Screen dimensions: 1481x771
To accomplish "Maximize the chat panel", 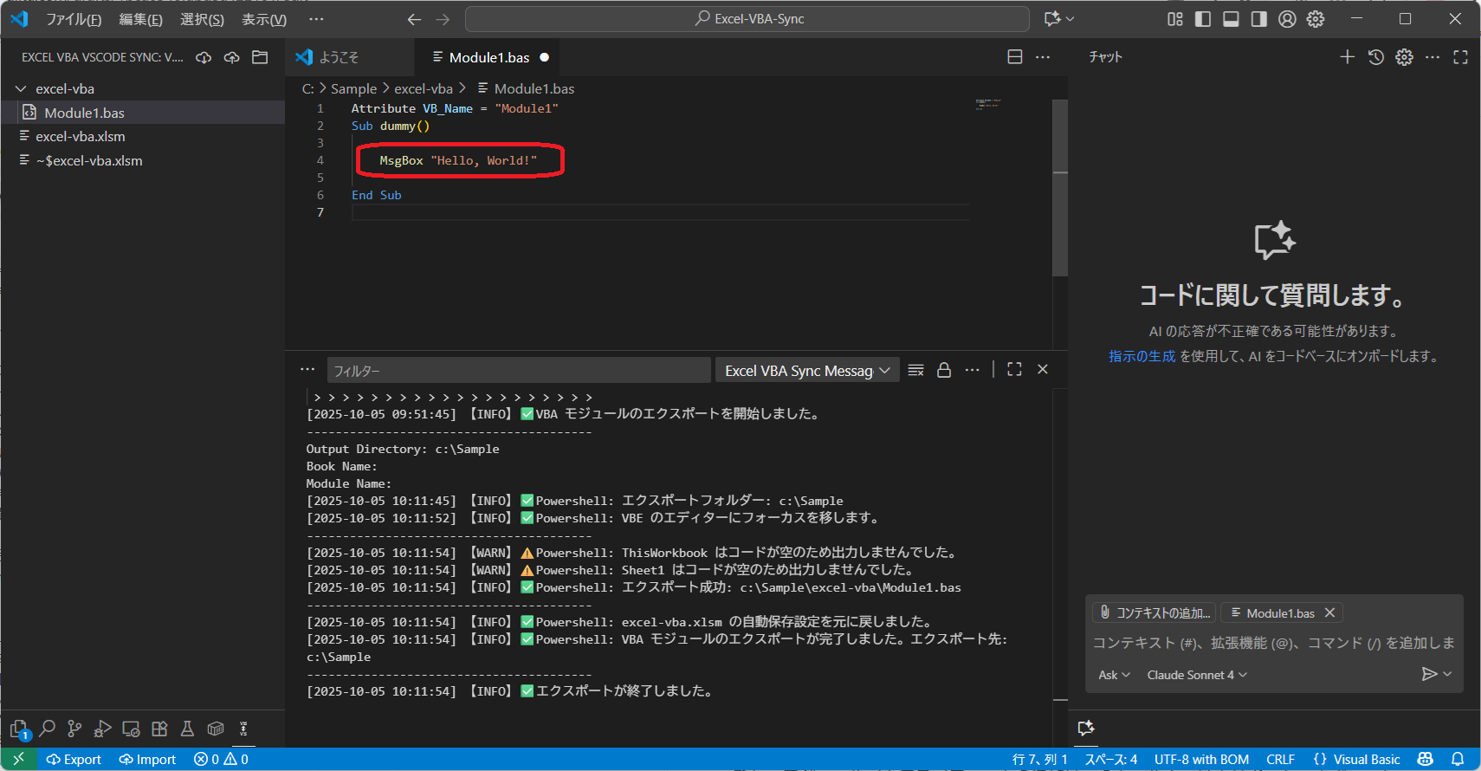I will 1460,57.
